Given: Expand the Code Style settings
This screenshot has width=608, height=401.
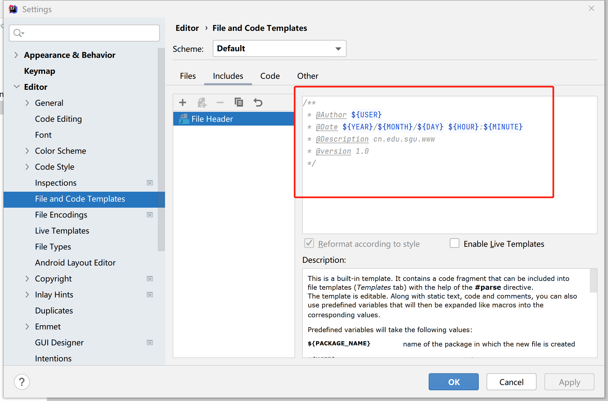Looking at the screenshot, I should click(28, 167).
